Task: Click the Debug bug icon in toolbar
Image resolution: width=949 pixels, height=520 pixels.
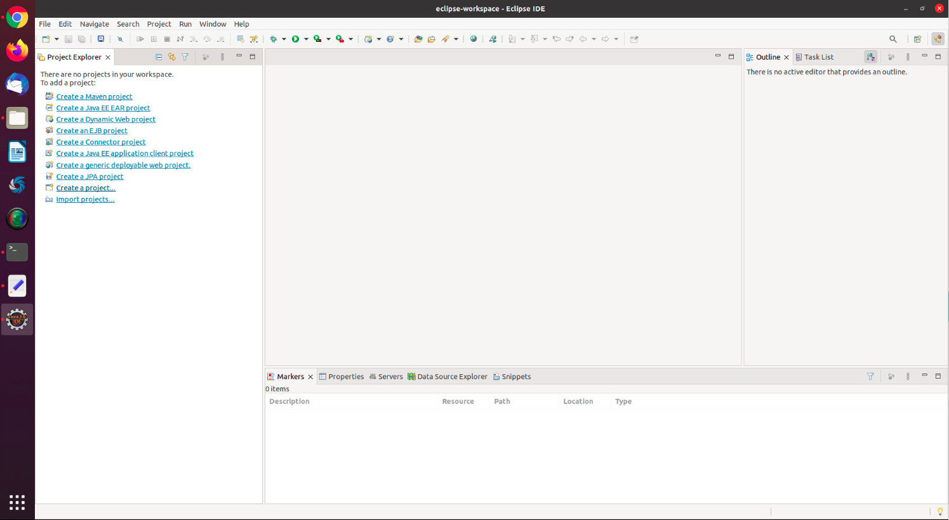Action: coord(274,39)
